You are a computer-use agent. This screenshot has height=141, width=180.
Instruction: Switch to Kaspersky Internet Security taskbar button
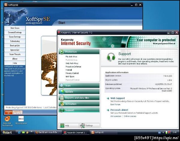[x=76, y=133]
